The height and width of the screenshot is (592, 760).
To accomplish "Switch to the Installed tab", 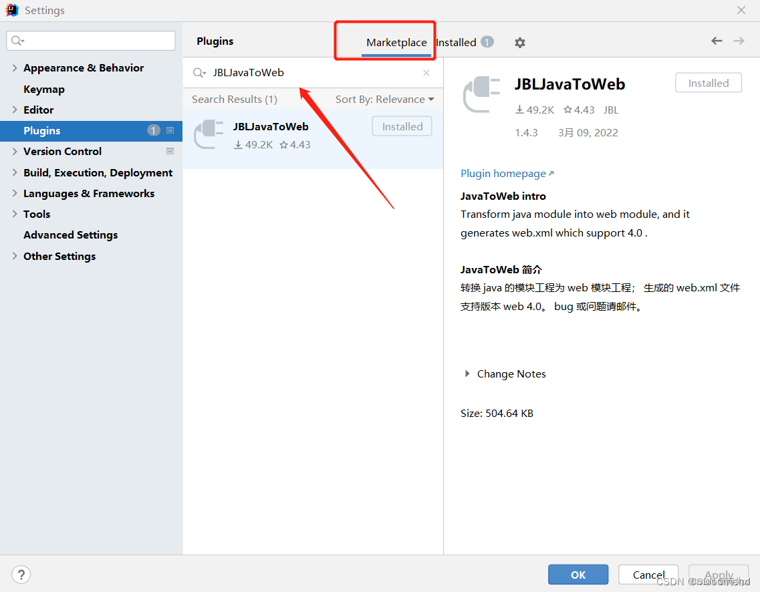I will pyautogui.click(x=456, y=43).
